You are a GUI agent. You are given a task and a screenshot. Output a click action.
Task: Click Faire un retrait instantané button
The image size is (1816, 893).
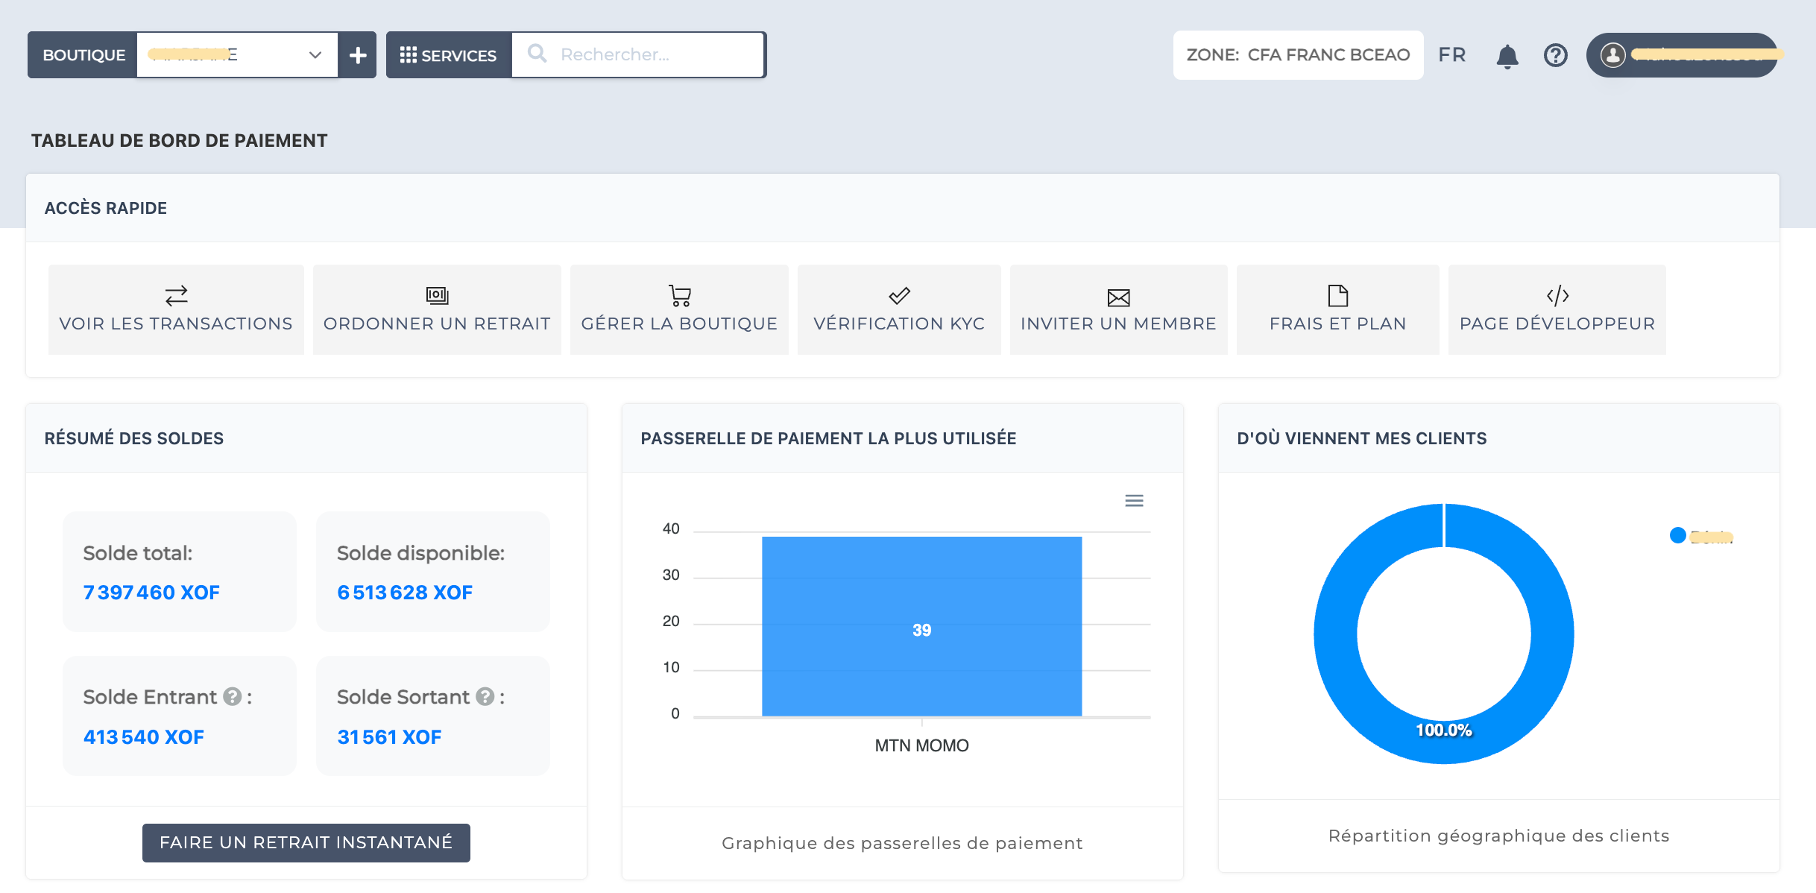306,842
